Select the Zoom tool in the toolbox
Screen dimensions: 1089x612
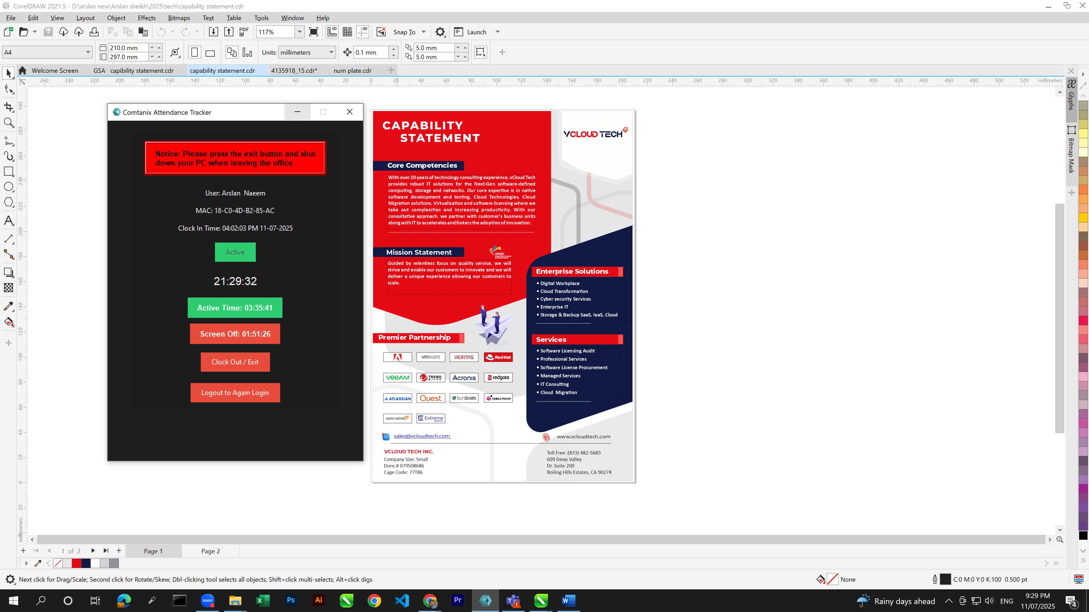tap(9, 123)
